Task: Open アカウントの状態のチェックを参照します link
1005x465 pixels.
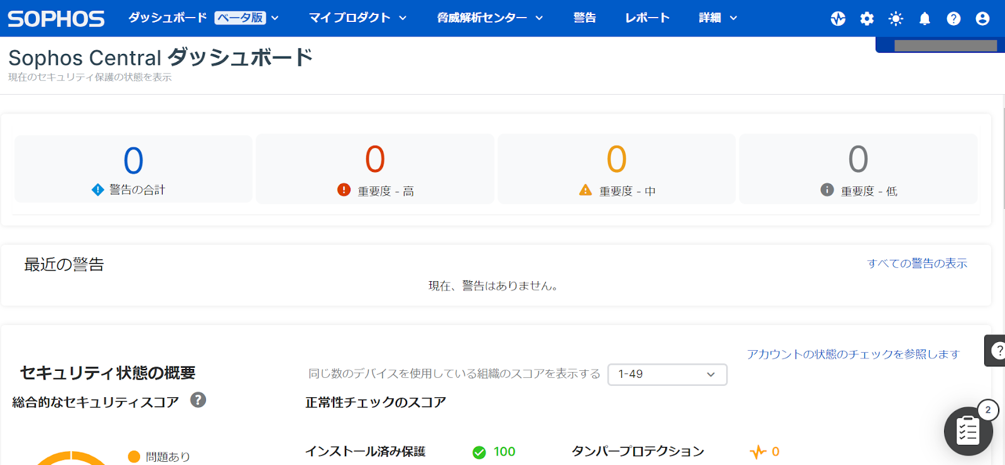Action: pyautogui.click(x=853, y=355)
